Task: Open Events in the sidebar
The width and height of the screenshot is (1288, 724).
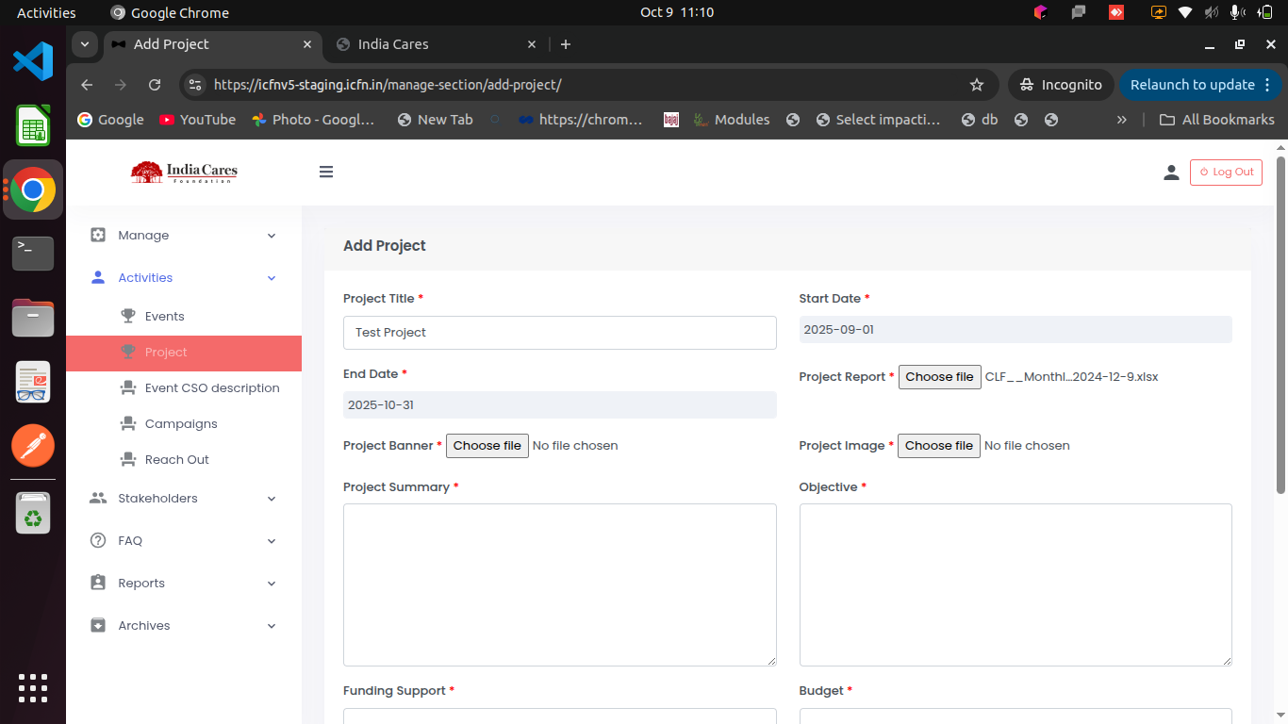Action: (164, 317)
